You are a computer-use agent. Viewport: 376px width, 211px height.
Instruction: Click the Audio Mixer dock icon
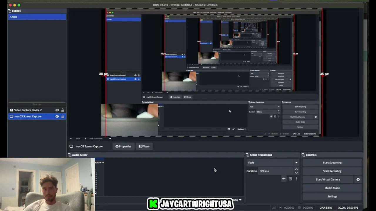tap(70, 155)
